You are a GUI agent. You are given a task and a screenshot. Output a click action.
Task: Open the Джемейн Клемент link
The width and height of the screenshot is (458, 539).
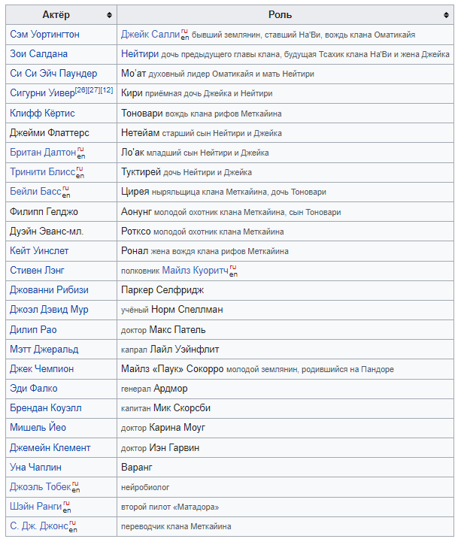pyautogui.click(x=50, y=448)
